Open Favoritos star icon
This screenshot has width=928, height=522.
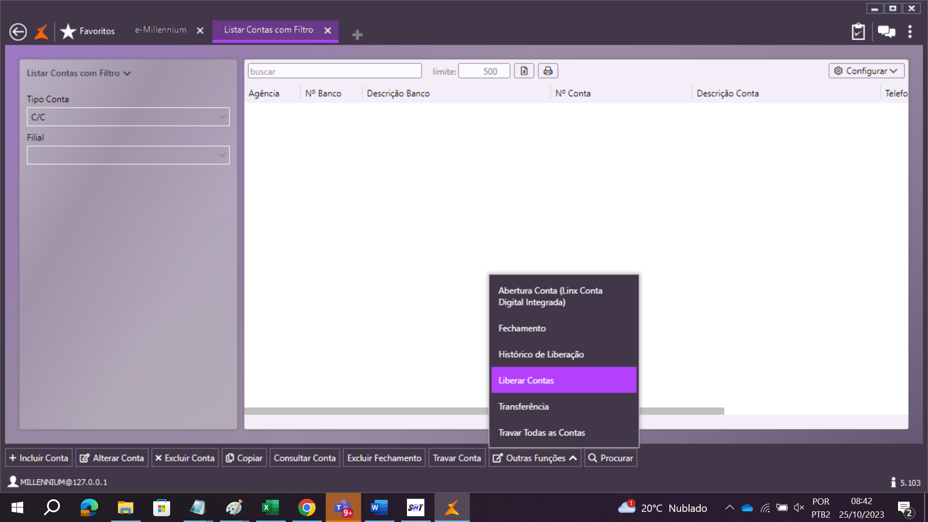click(x=68, y=31)
